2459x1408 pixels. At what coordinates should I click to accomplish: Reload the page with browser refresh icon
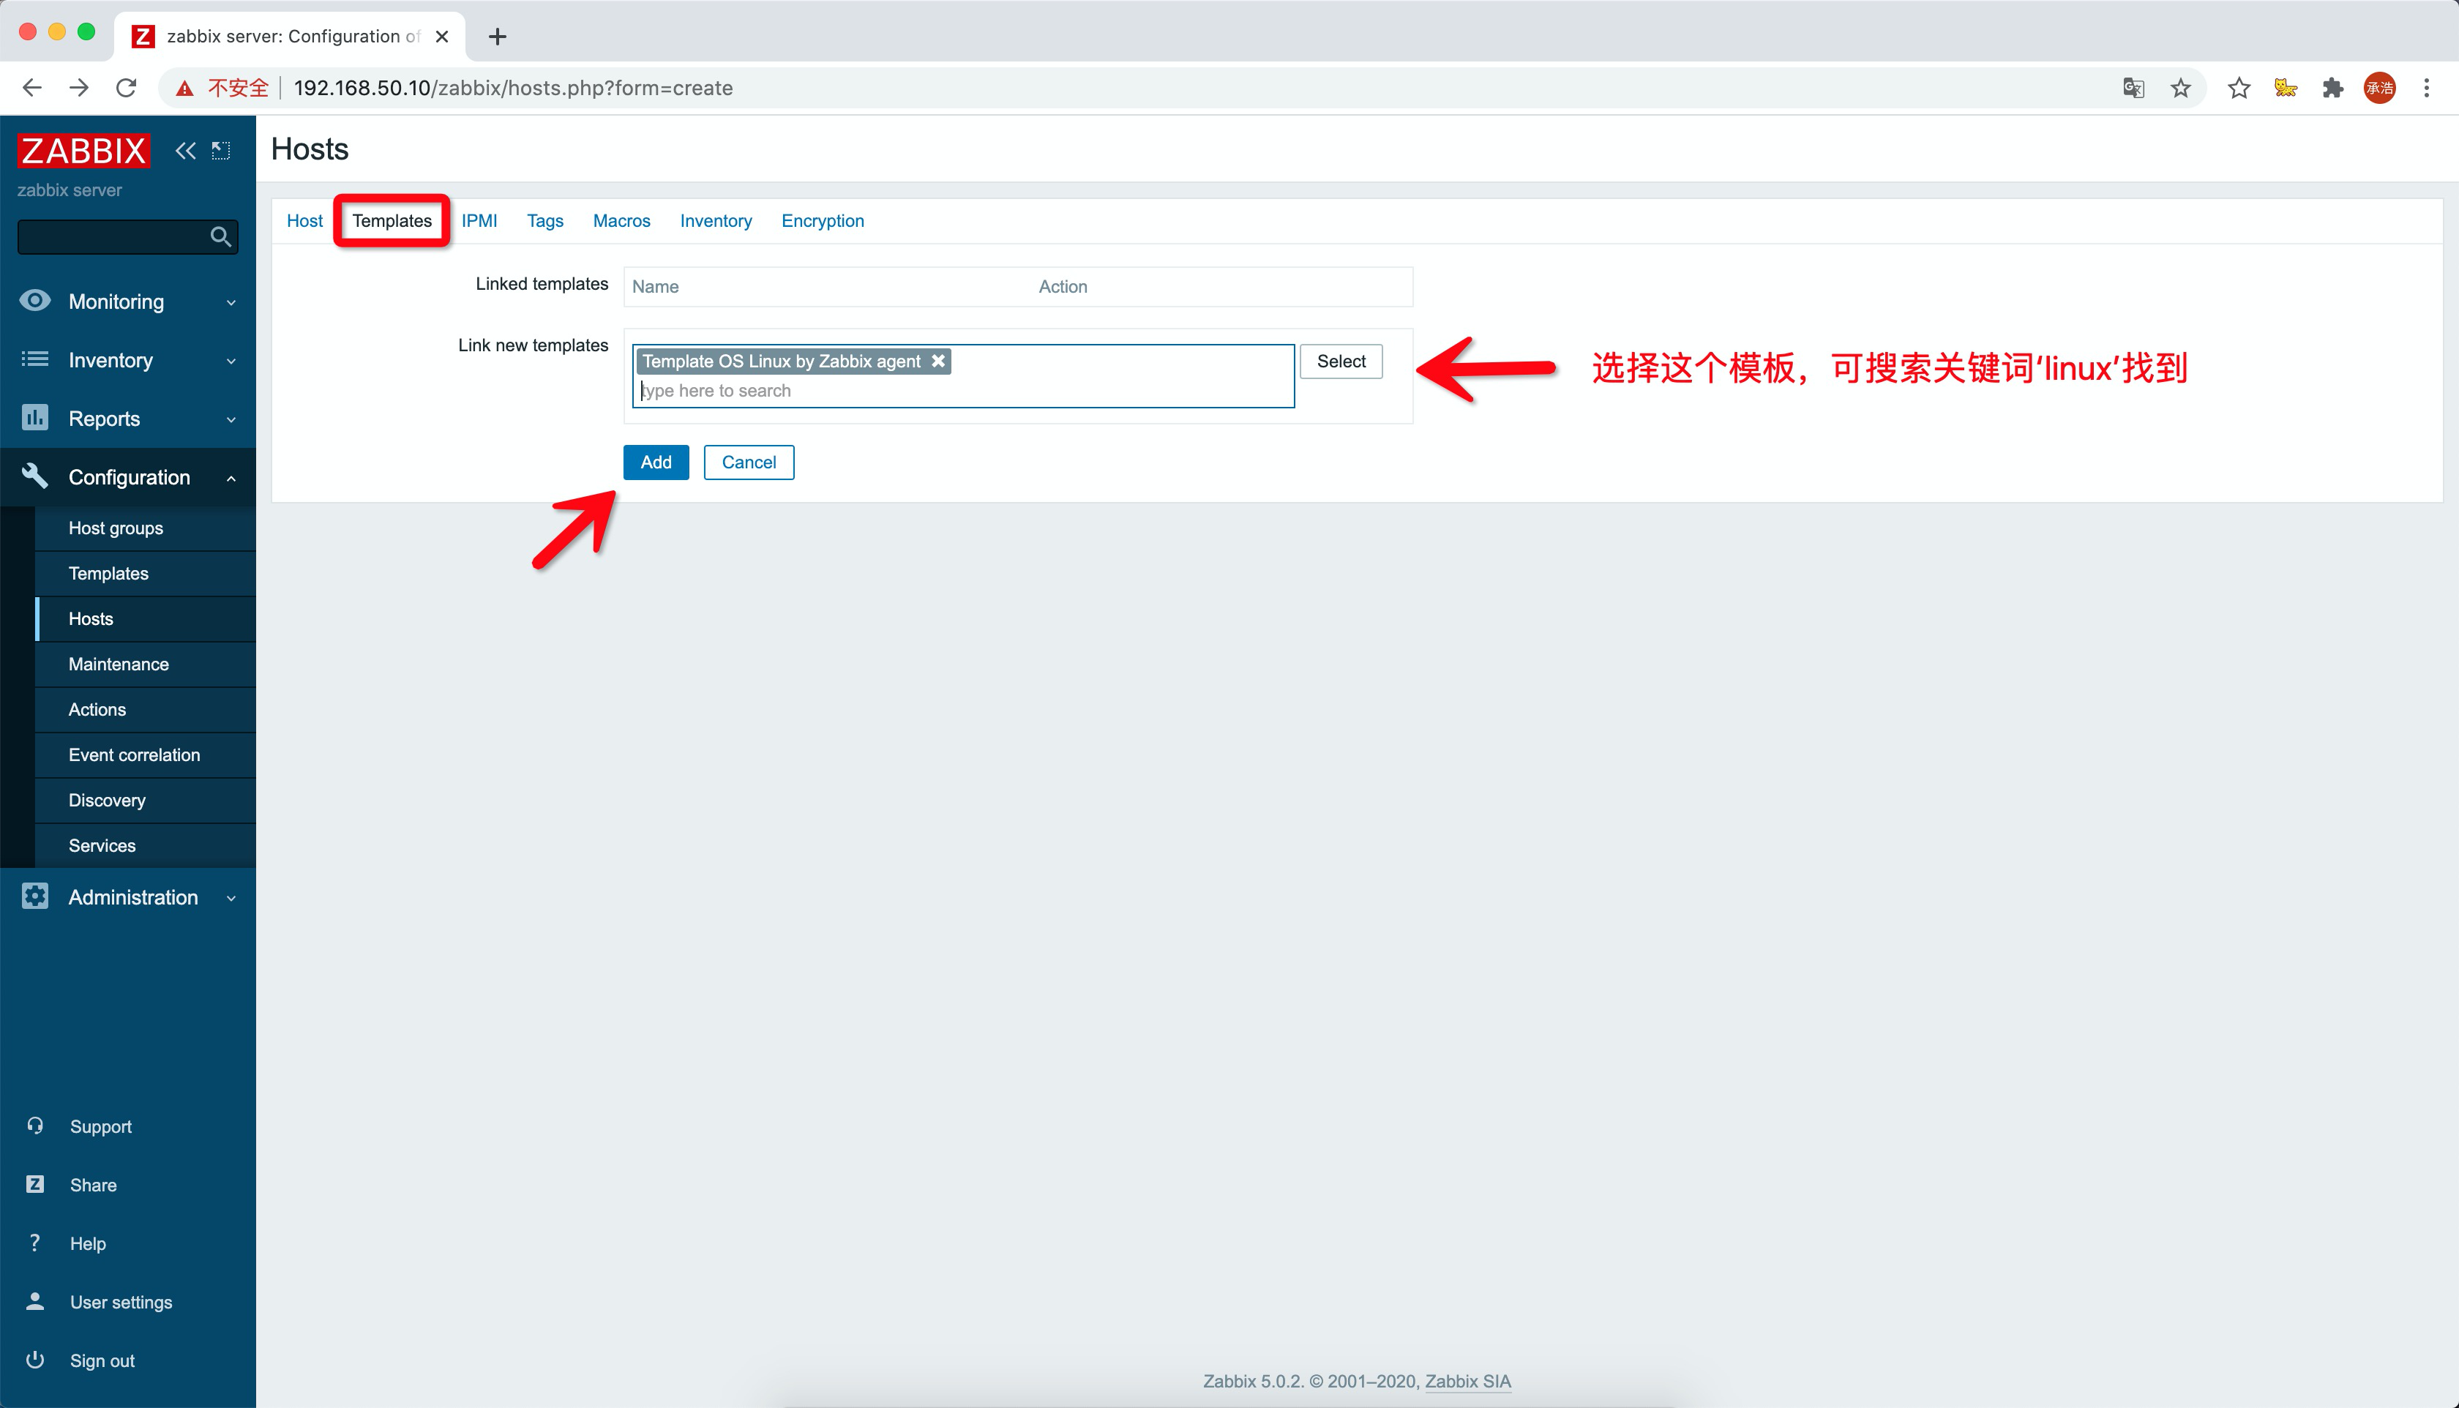click(126, 88)
